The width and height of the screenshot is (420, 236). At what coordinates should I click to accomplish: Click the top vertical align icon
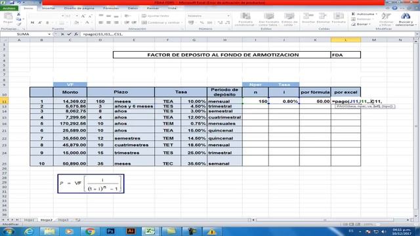click(x=100, y=16)
